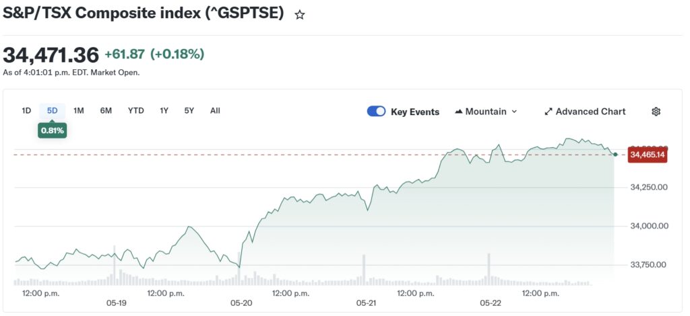The height and width of the screenshot is (316, 690).
Task: Add ^GSPTSE to watchlist with star icon
Action: pyautogui.click(x=300, y=15)
